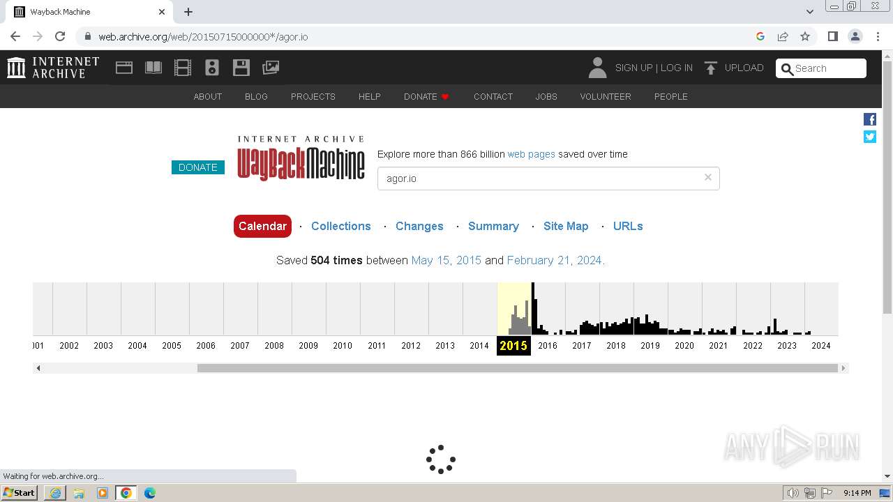The image size is (893, 502).
Task: Open Microsoft Edge from taskbar
Action: (x=150, y=493)
